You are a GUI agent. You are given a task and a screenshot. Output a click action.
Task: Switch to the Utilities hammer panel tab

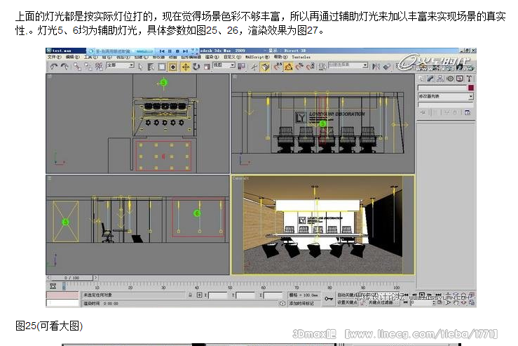tap(469, 79)
